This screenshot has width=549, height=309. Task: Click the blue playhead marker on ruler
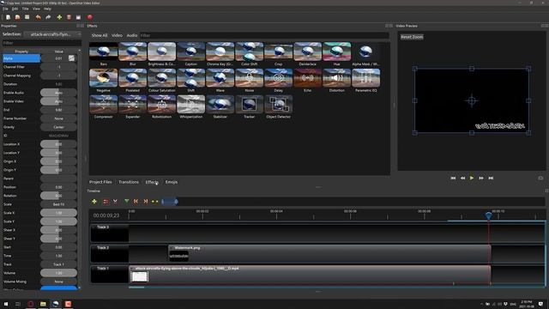[488, 215]
